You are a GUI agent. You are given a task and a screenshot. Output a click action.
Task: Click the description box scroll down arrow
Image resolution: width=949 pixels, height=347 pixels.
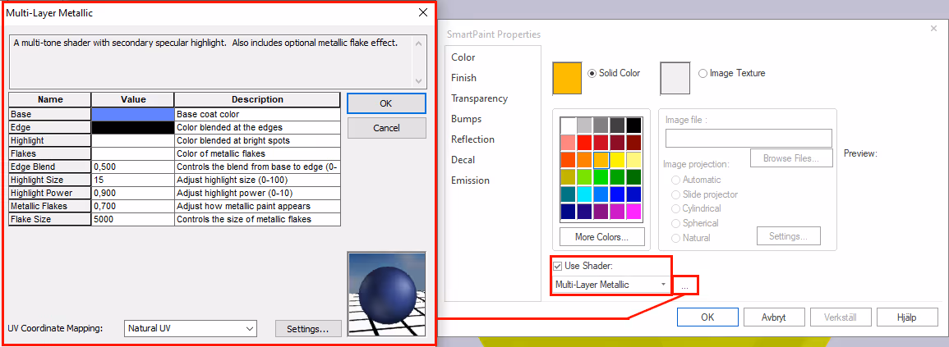click(418, 80)
